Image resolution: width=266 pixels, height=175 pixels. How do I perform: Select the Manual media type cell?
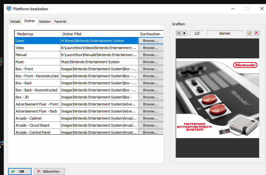(x=37, y=55)
